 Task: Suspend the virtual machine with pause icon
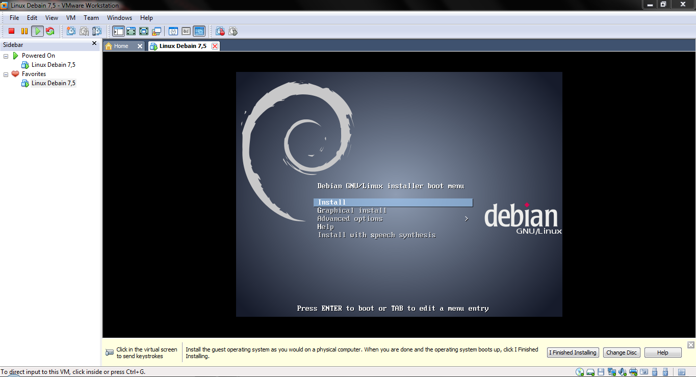24,31
